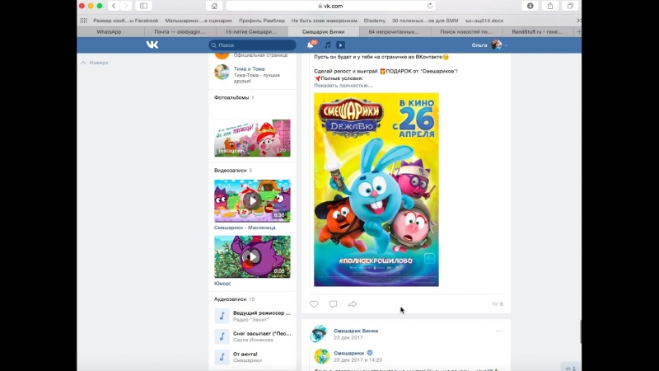Click Safari home icon in address bar
Screen dimensions: 659x371
pos(238,6)
